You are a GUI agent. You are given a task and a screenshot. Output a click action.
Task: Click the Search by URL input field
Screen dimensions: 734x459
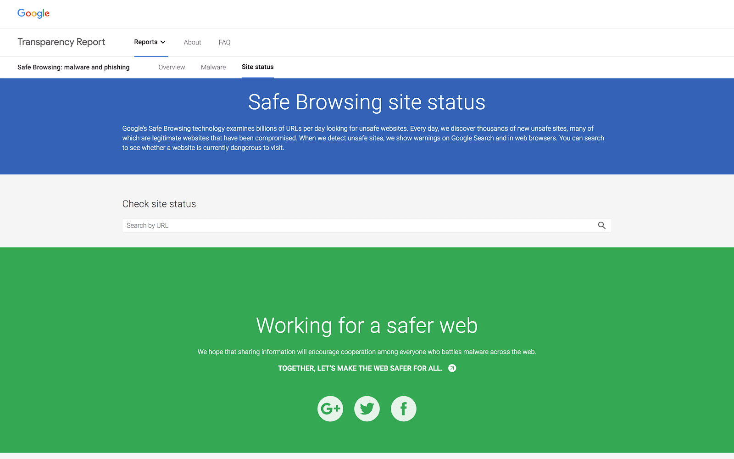[x=321, y=225]
